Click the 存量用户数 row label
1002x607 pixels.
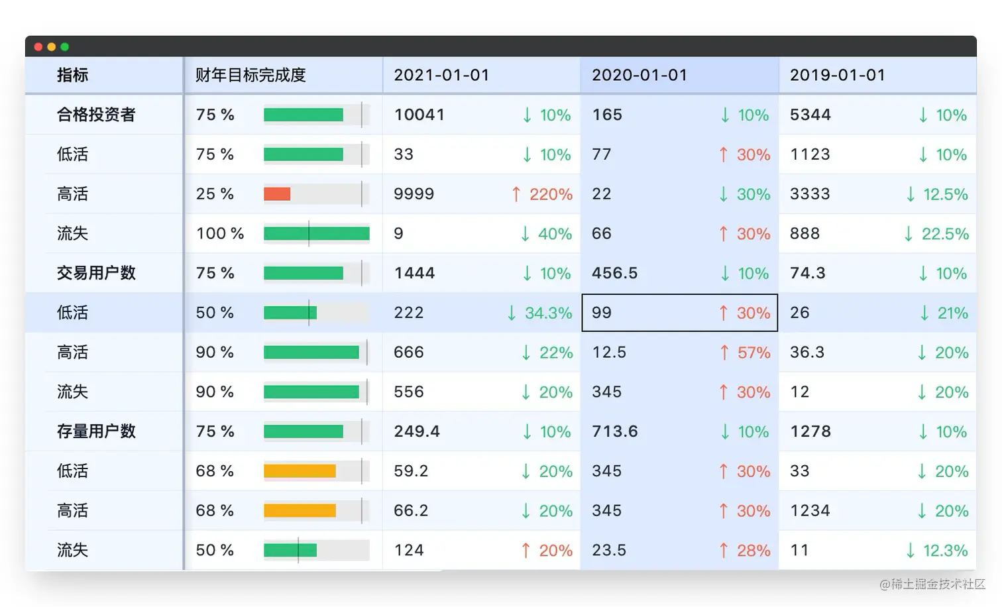pyautogui.click(x=97, y=431)
